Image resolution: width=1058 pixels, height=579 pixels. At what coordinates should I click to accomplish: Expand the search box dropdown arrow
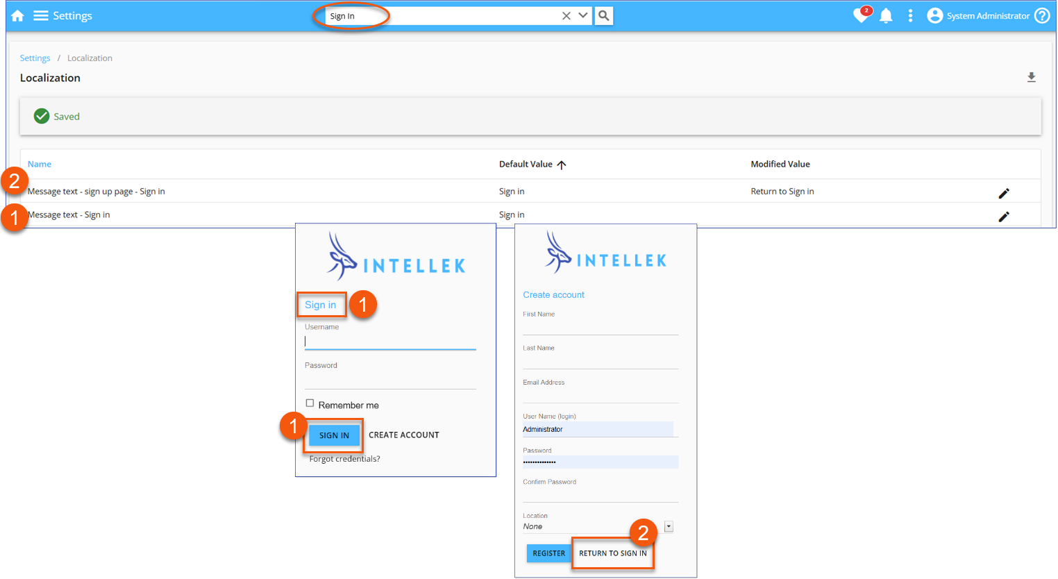583,16
